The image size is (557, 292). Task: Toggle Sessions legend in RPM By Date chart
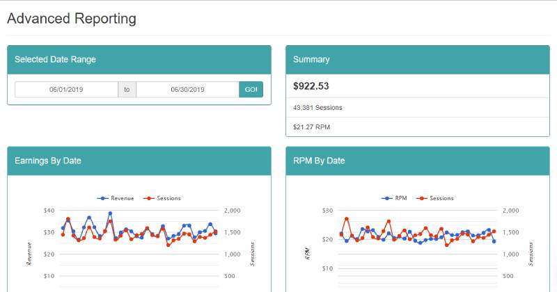434,198
